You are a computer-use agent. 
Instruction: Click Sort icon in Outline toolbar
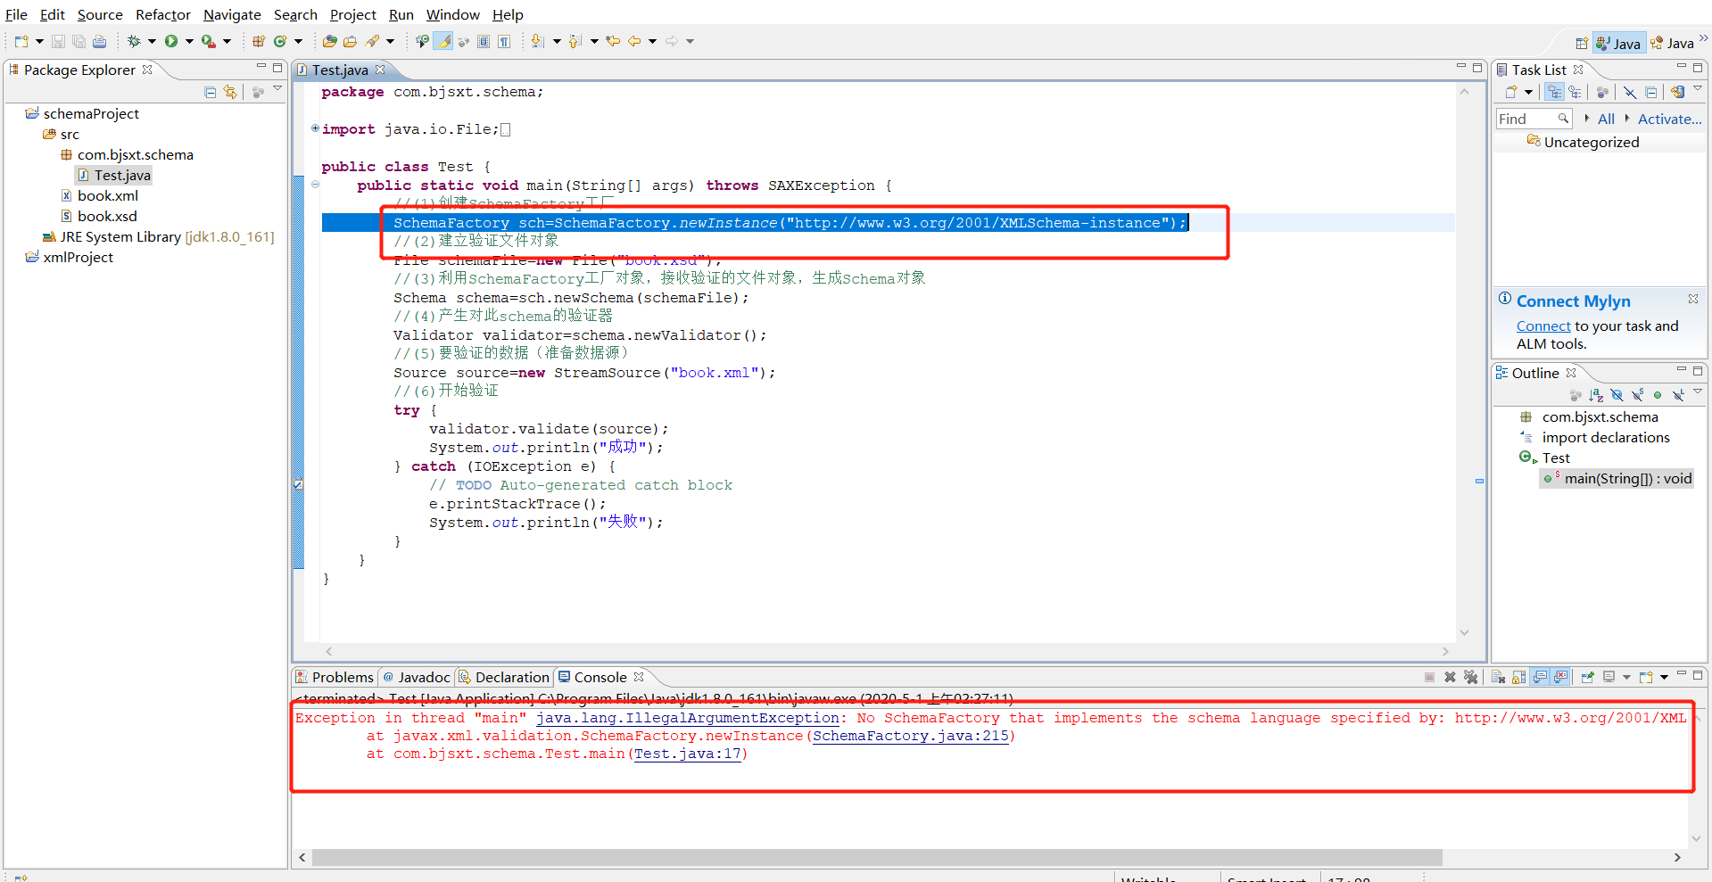click(x=1596, y=395)
